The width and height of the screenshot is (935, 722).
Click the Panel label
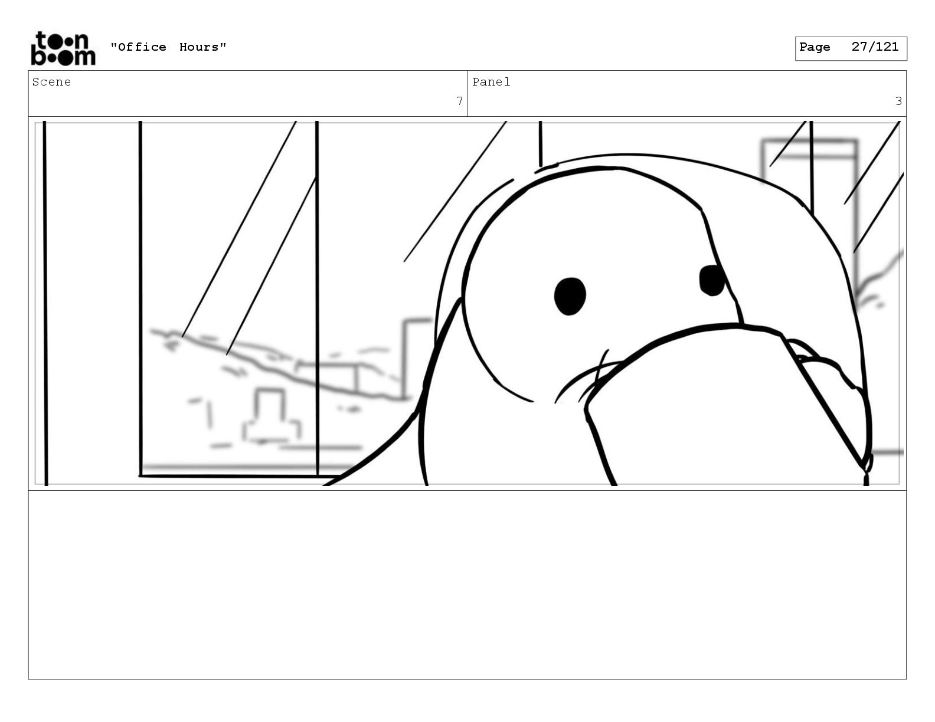491,82
